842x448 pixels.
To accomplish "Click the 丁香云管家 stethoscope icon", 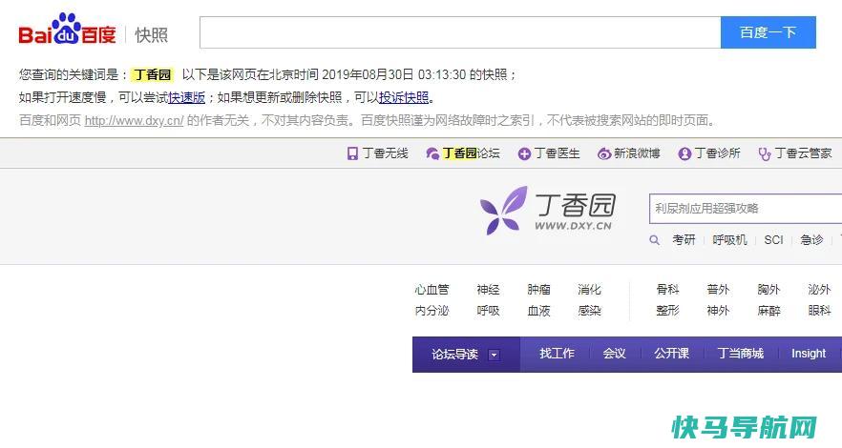I will pos(764,154).
